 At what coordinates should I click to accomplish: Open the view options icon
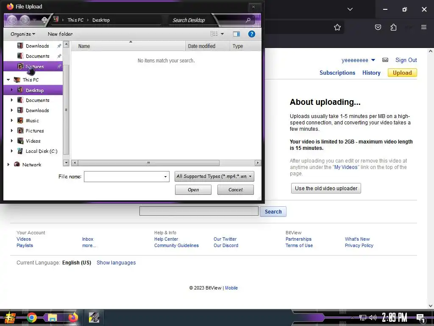(x=214, y=34)
